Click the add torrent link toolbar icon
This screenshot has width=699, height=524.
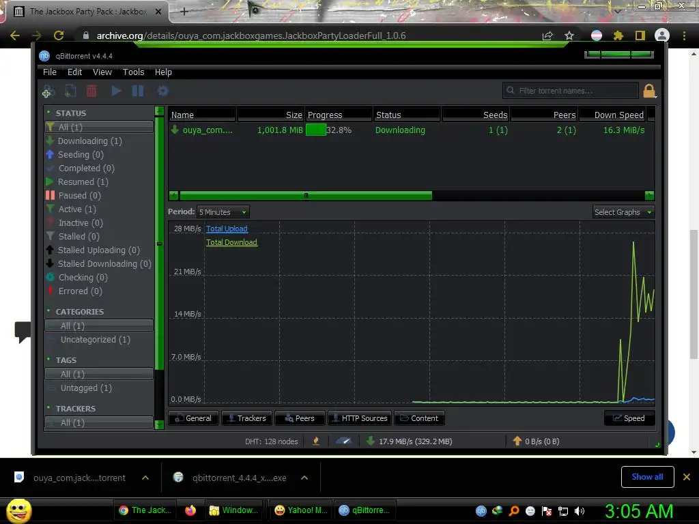click(x=48, y=91)
